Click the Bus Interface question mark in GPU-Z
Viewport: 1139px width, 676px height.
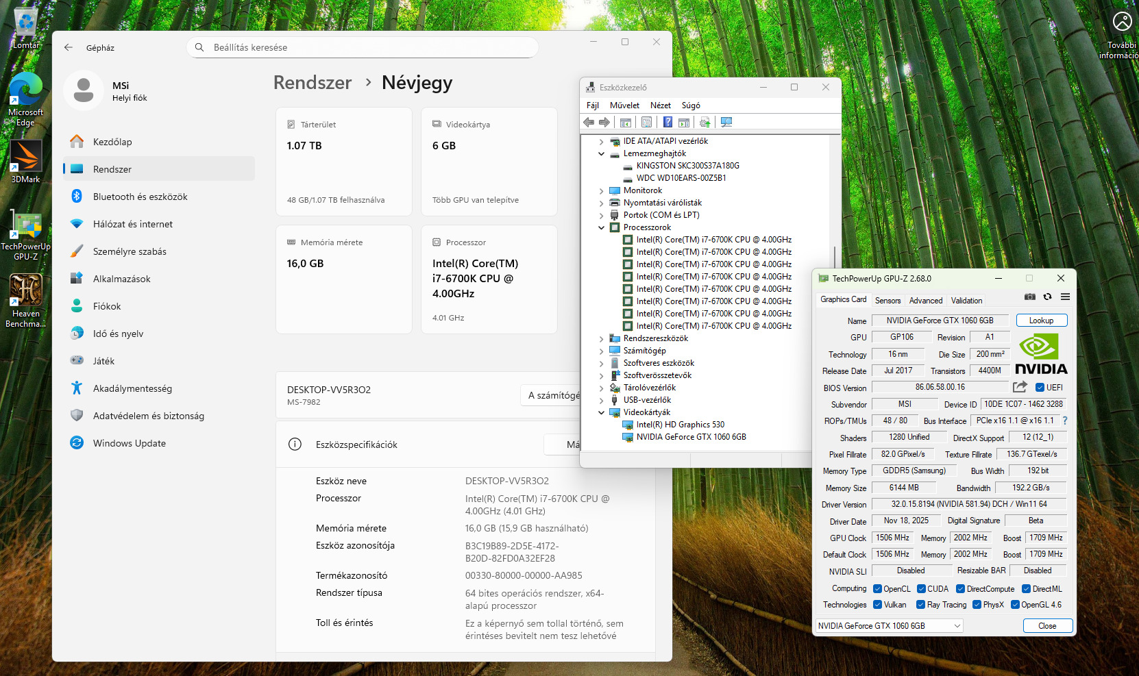[1065, 421]
